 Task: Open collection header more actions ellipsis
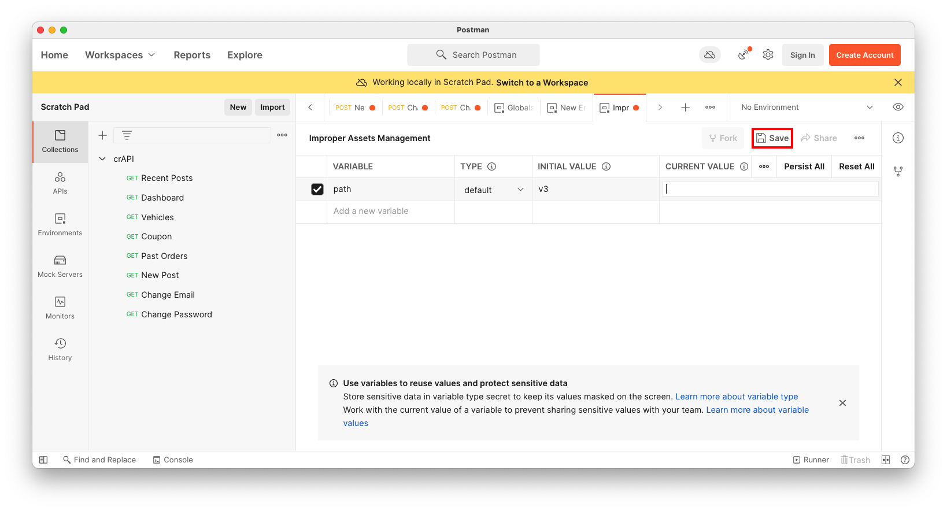coord(859,138)
